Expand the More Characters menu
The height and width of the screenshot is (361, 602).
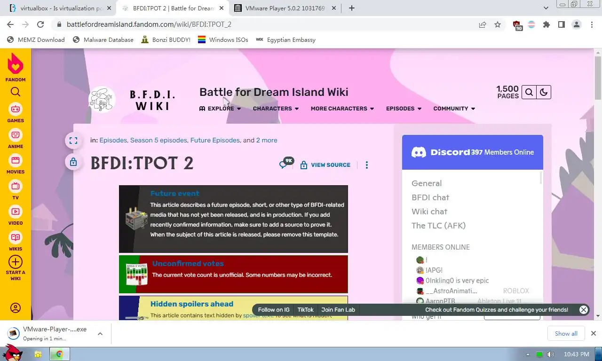[342, 109]
